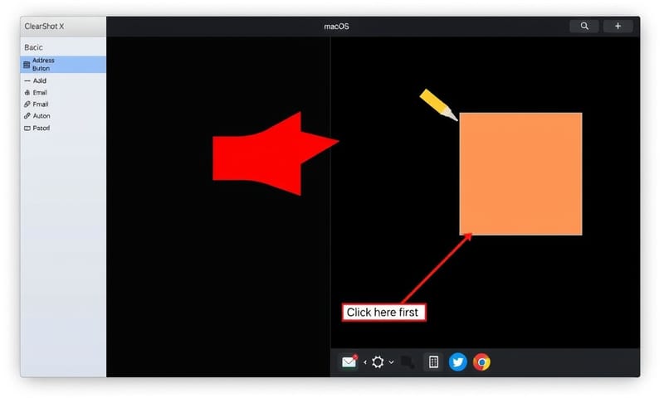Click the dark overlapping squares icon in toolbar
The height and width of the screenshot is (398, 664).
pos(408,362)
